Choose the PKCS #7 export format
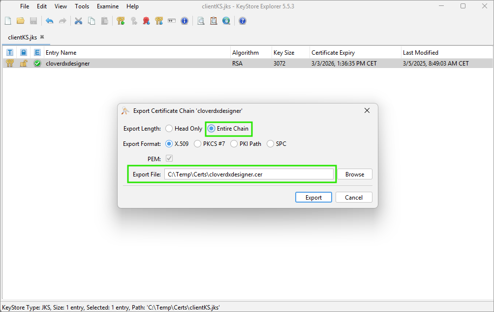Viewport: 494px width, 312px height. (197, 143)
